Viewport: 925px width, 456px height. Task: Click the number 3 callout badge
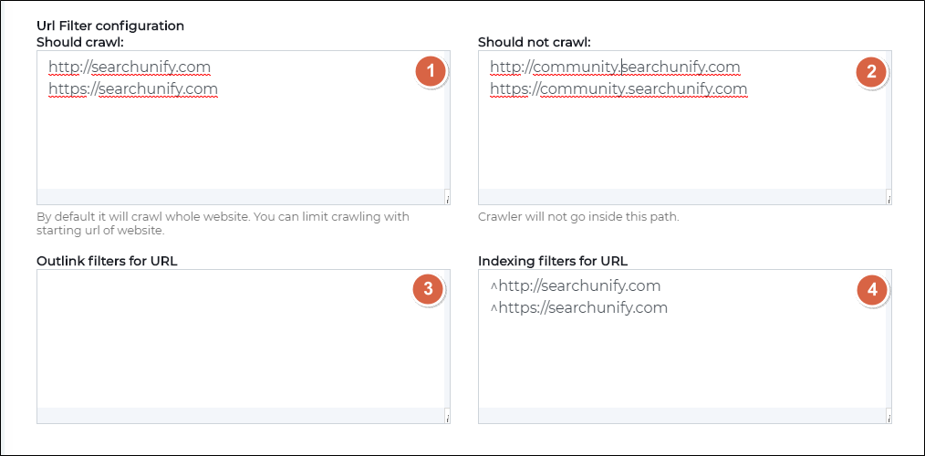point(427,290)
